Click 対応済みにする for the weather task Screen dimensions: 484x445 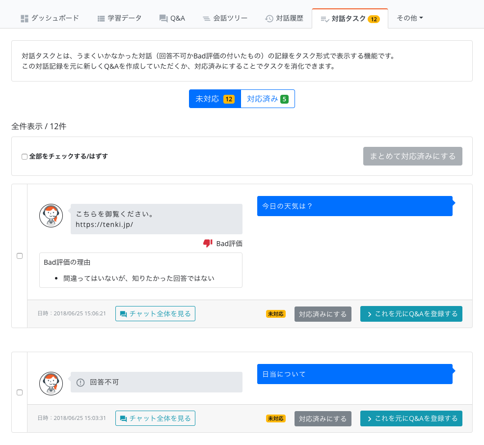pyautogui.click(x=323, y=314)
